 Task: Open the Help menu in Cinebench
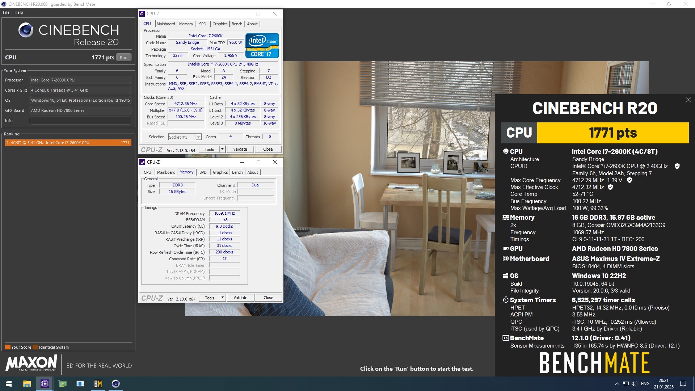pyautogui.click(x=19, y=12)
